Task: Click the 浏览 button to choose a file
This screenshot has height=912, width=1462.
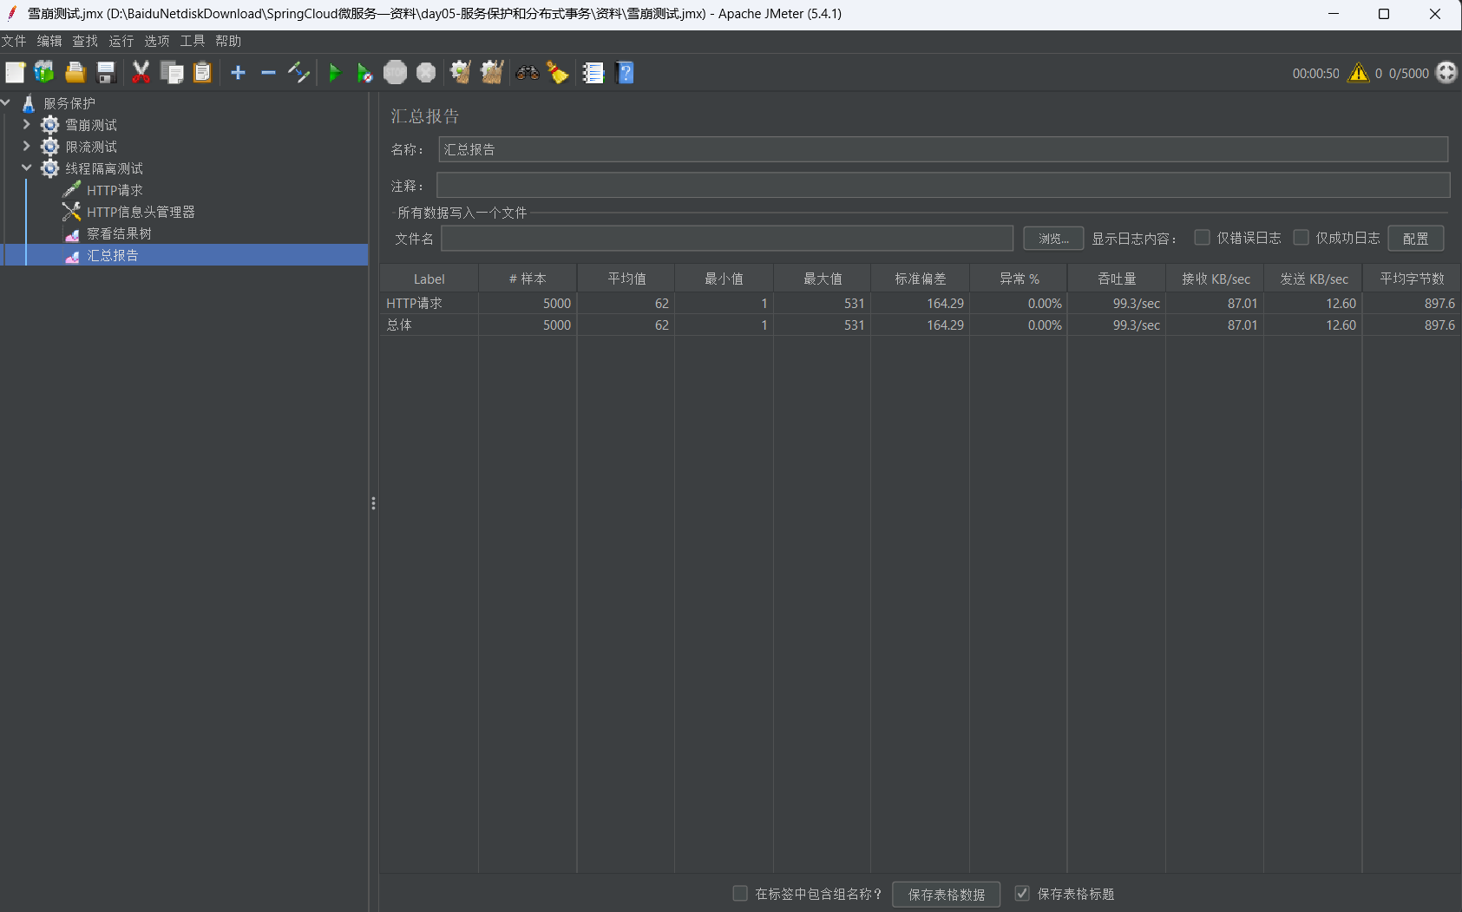Action: 1052,238
